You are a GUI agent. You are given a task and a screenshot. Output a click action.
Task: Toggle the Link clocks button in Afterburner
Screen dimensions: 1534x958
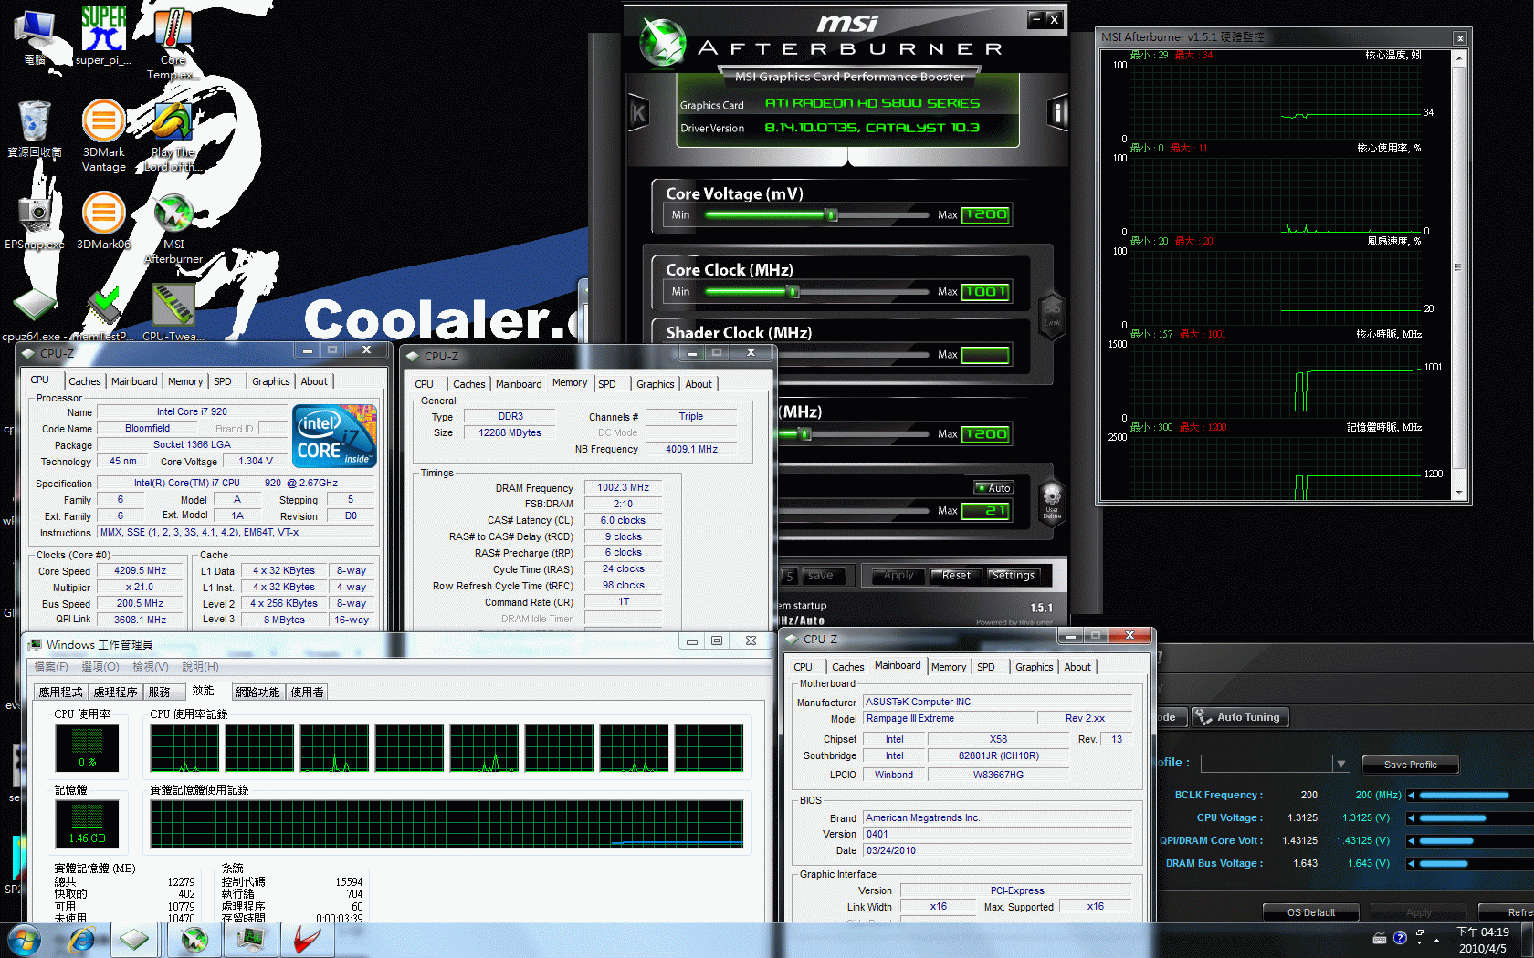click(x=1052, y=315)
